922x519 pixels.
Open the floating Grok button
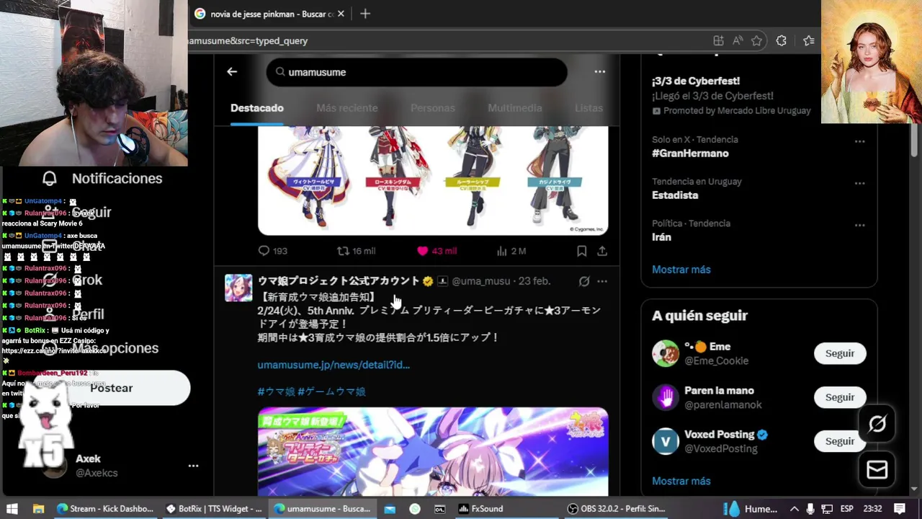tap(877, 424)
